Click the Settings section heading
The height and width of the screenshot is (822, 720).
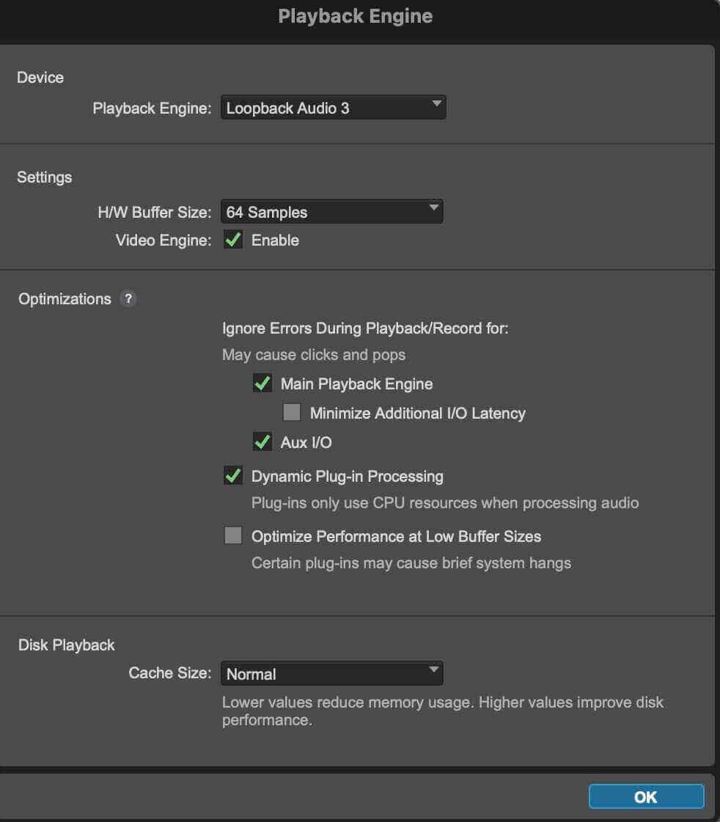45,177
